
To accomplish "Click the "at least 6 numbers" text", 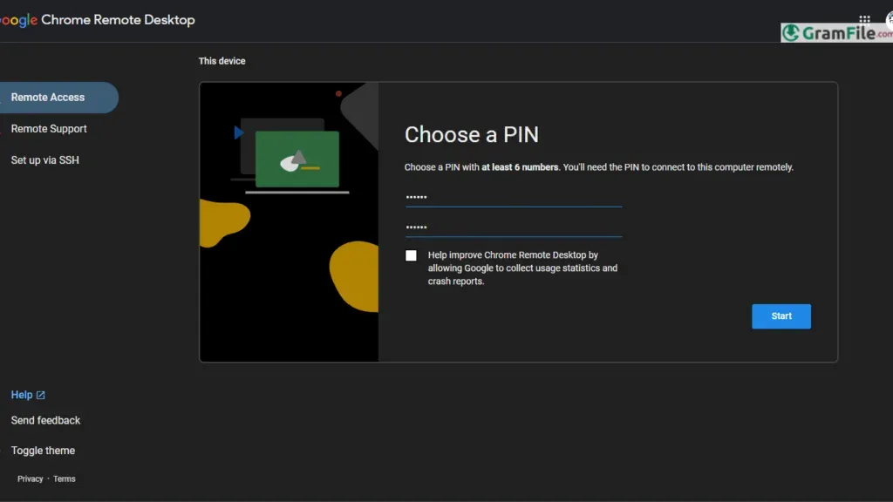I will 520,167.
